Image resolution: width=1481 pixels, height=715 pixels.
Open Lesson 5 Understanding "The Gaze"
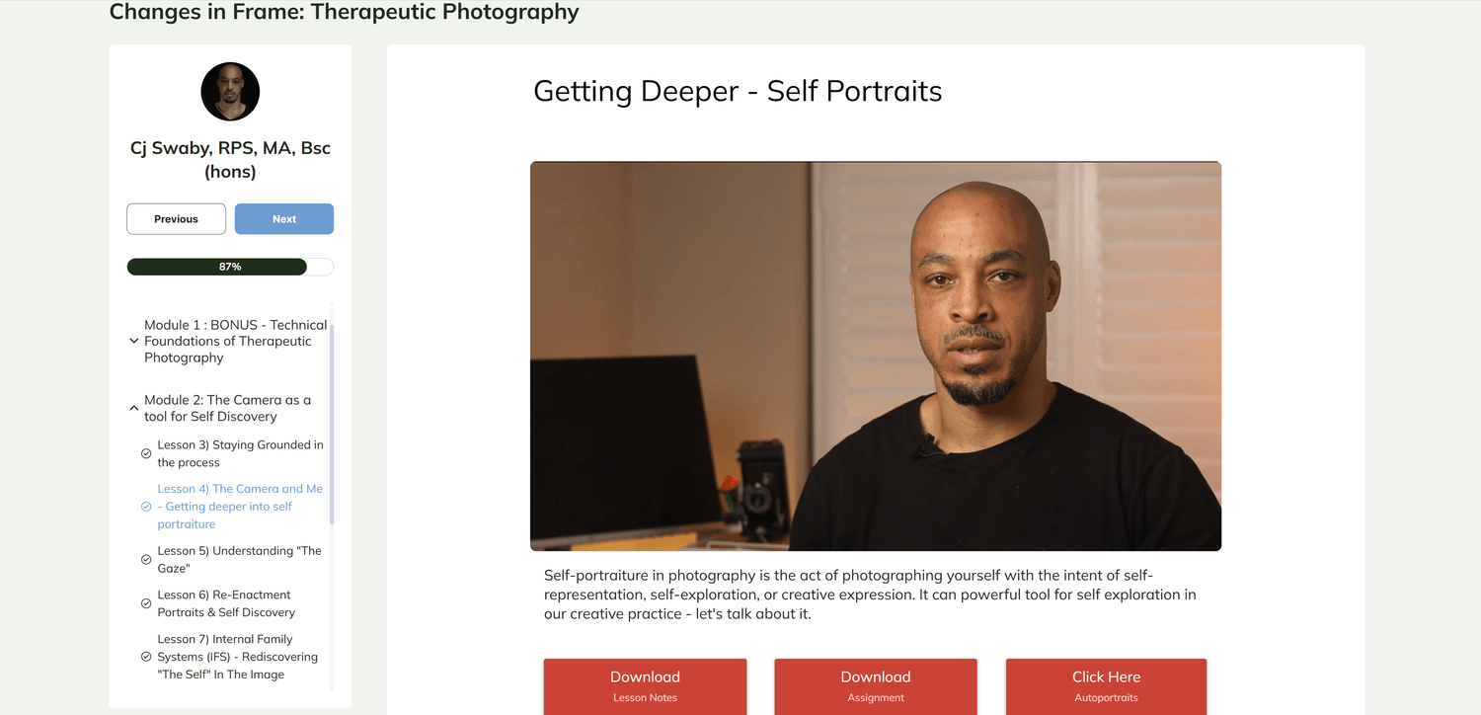[240, 560]
